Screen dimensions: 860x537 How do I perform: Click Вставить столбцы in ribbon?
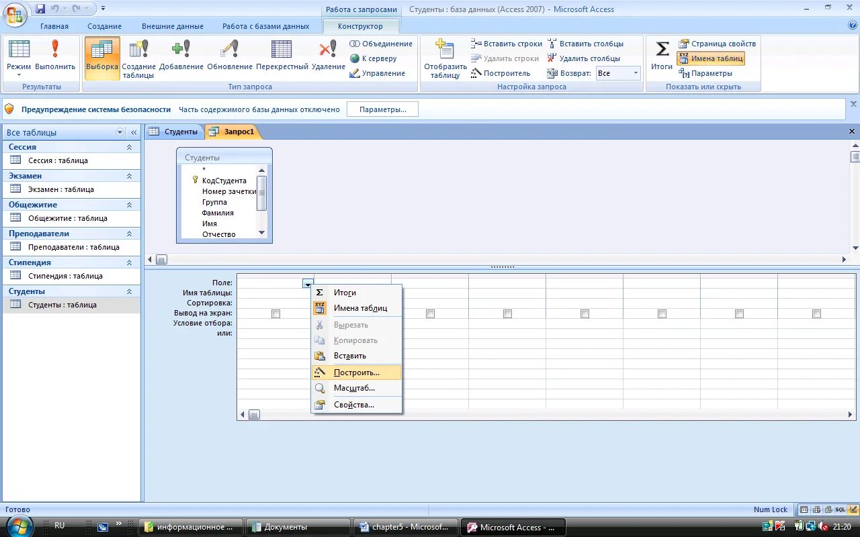pyautogui.click(x=585, y=44)
